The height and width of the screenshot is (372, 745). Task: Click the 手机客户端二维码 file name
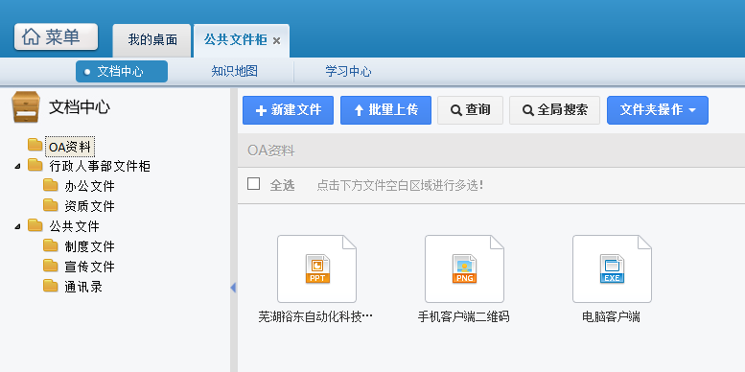(x=464, y=316)
